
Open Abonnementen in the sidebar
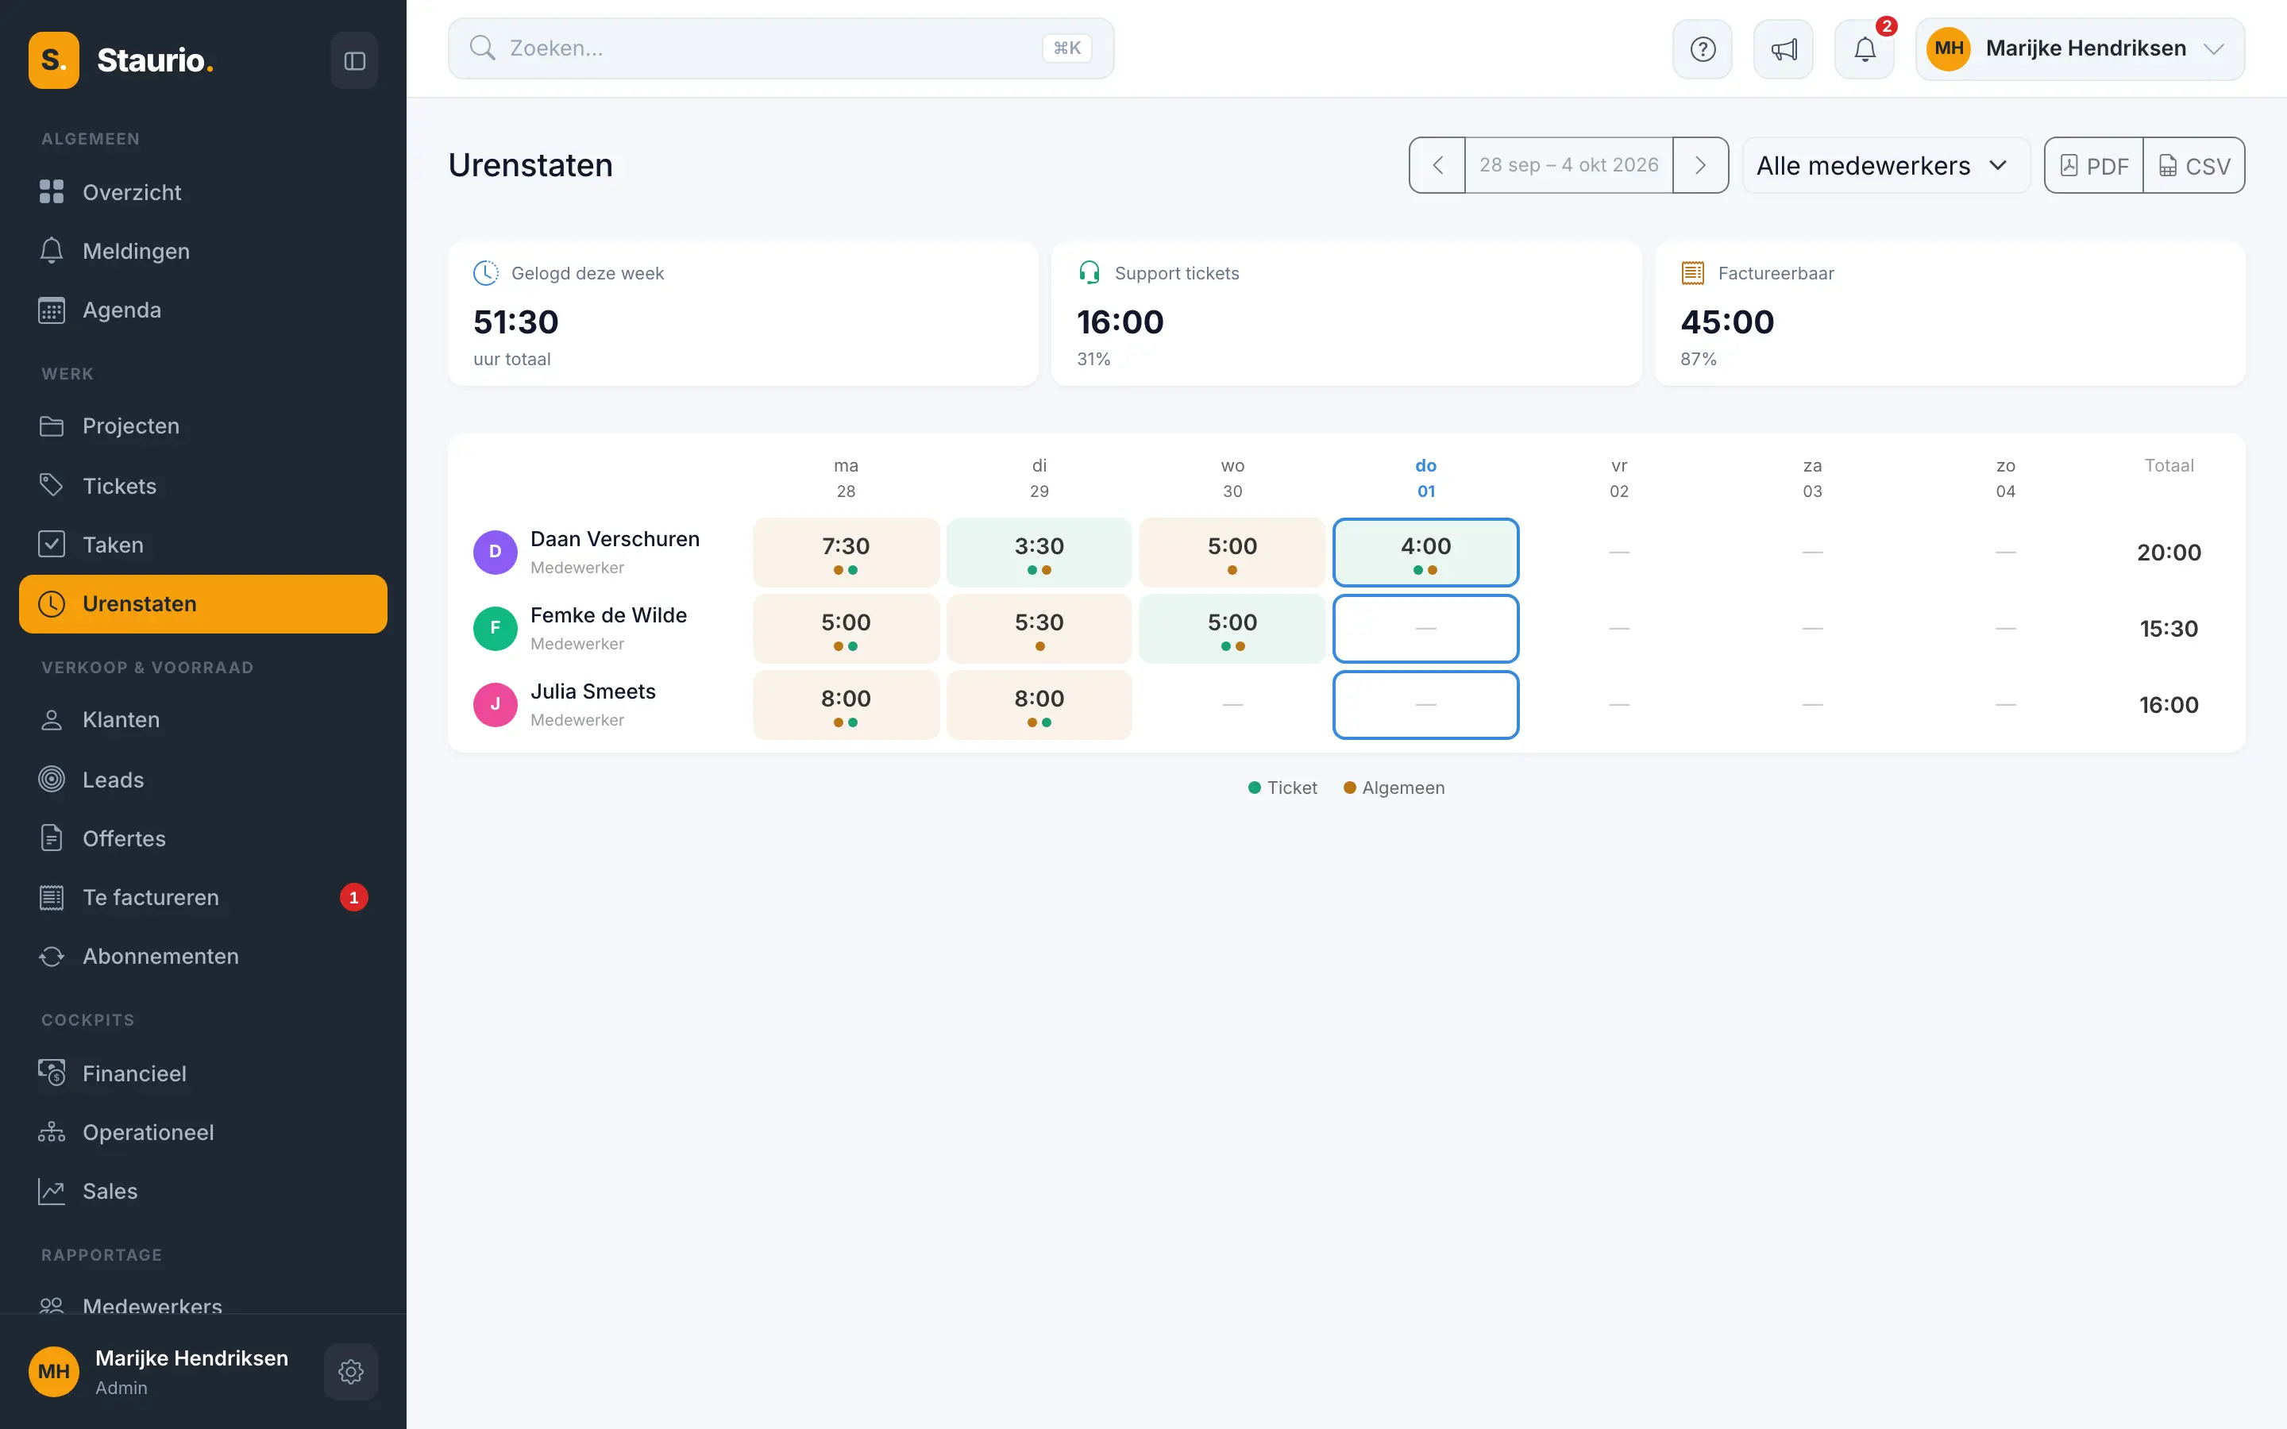tap(203, 957)
